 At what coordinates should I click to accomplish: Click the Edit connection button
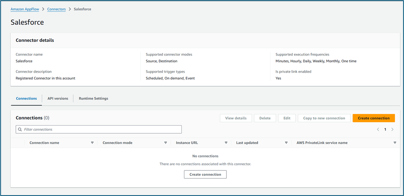point(287,118)
